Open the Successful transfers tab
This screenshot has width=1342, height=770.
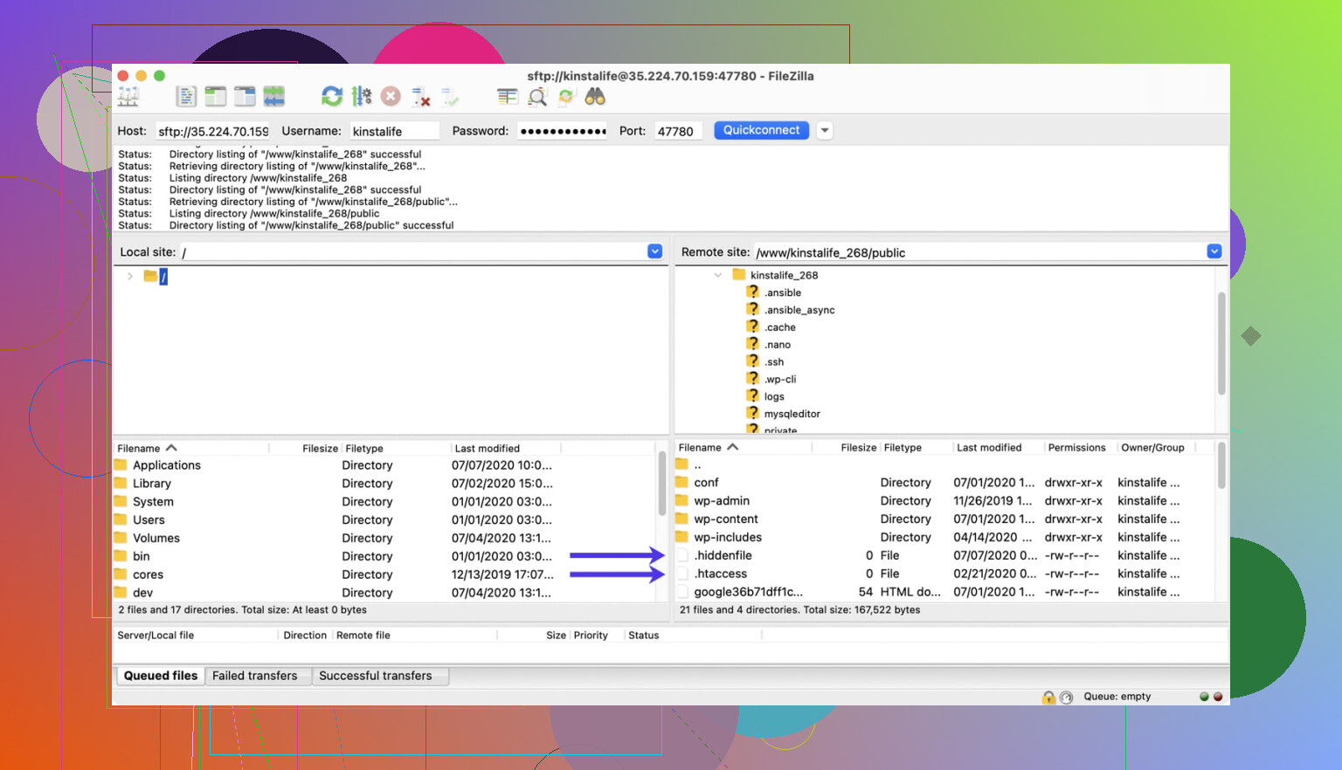pos(376,676)
